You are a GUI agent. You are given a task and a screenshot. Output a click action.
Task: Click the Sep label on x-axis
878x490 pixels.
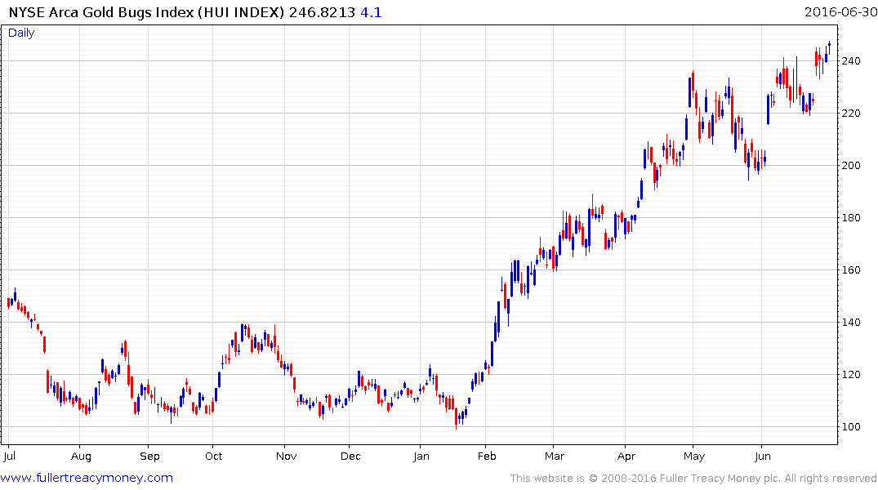tap(149, 456)
